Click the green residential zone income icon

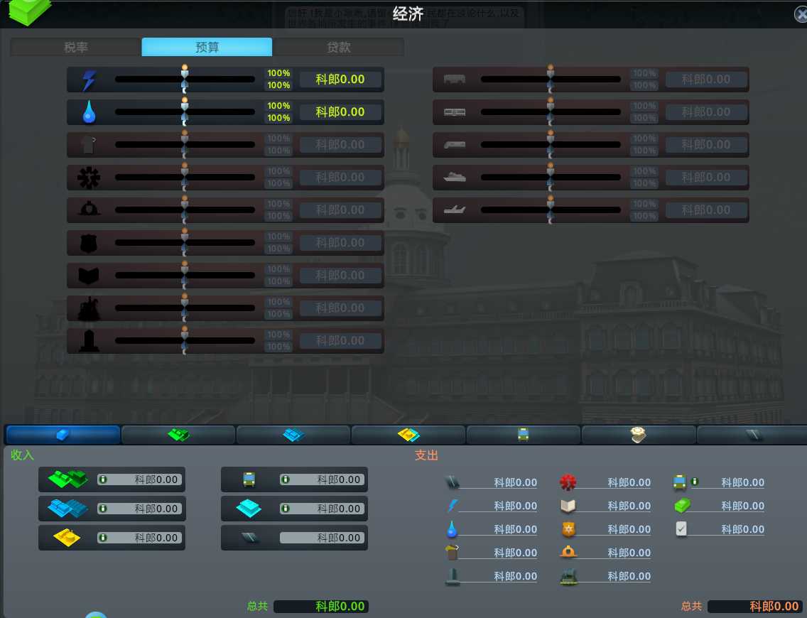point(67,479)
